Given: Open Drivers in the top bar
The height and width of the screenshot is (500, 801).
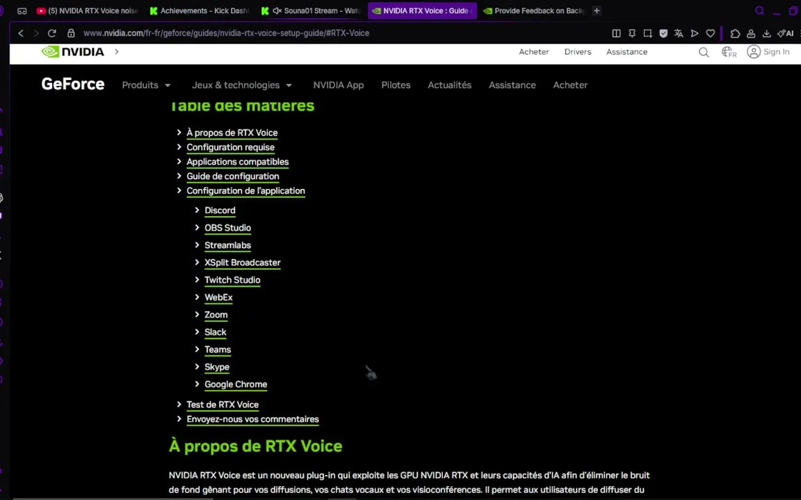Looking at the screenshot, I should (578, 52).
